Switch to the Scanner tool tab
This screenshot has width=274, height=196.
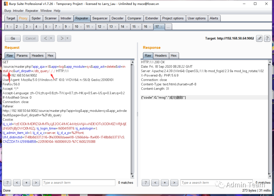[x=51, y=18]
